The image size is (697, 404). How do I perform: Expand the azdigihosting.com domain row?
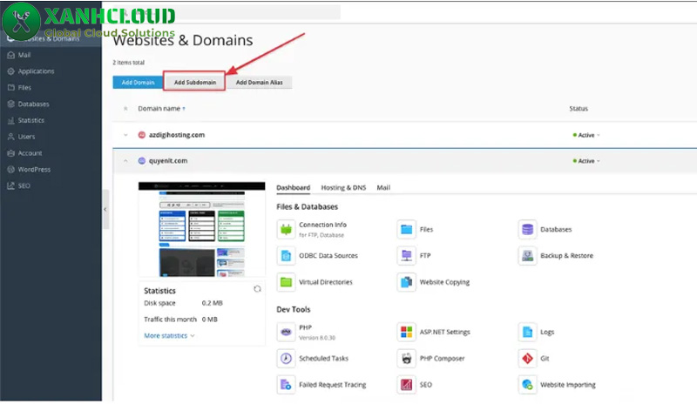click(x=125, y=135)
